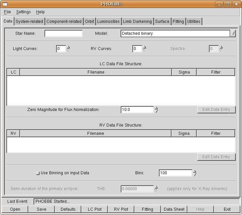Click the Exit button

(x=227, y=209)
